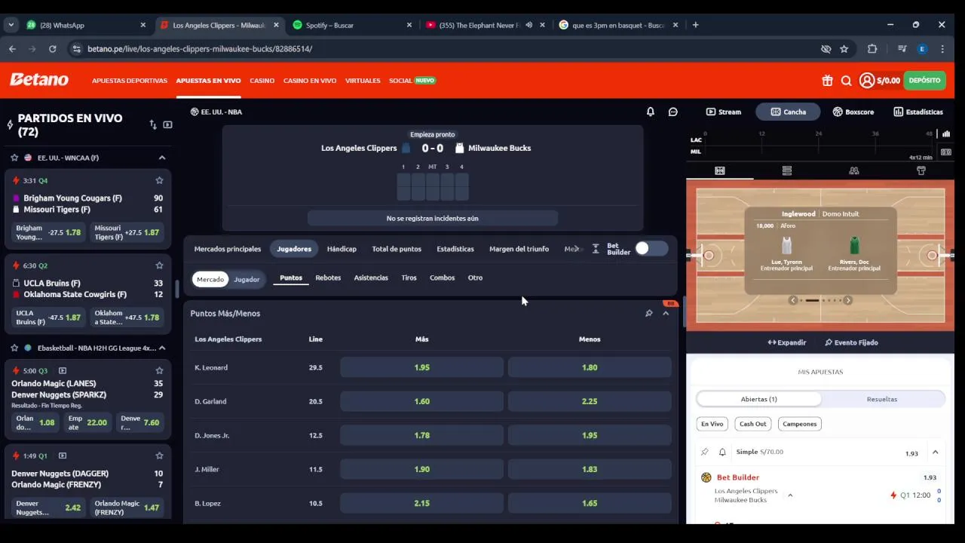Viewport: 965px width, 543px height.
Task: Collapse the Puntos Más/Menos market
Action: pos(666,313)
